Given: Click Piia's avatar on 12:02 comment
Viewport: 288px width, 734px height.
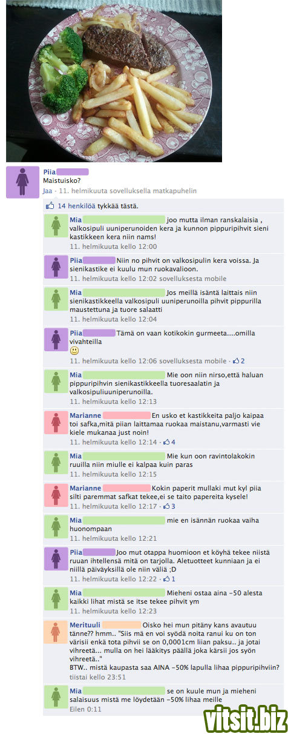Looking at the screenshot, I should 56,267.
